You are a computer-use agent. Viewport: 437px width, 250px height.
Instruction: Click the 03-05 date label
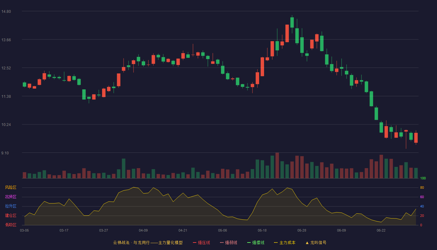(x=24, y=230)
